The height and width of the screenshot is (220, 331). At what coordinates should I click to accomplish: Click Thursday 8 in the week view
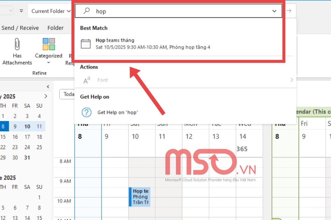pyautogui.click(x=80, y=136)
